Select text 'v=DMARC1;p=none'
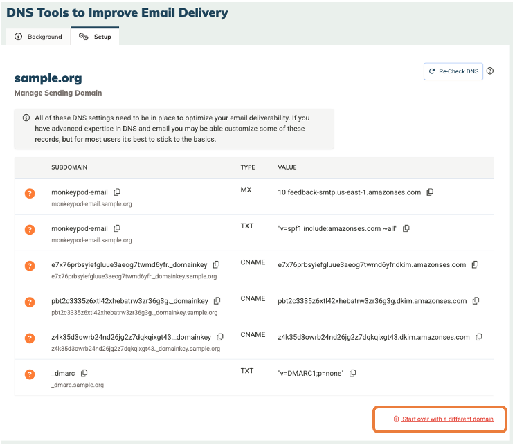Screen dimensions: 515x445 311,374
